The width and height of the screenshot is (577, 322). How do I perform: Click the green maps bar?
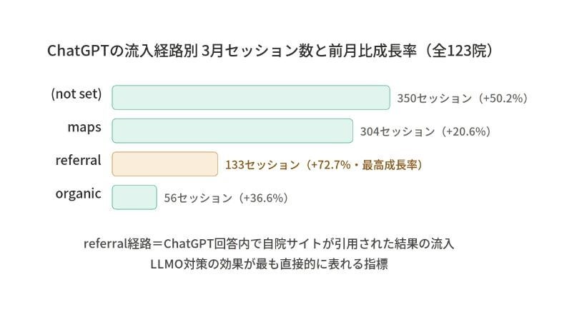(x=232, y=131)
